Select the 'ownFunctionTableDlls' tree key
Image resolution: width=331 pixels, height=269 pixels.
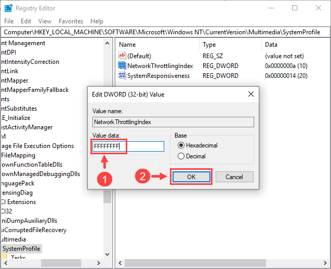(x=32, y=165)
